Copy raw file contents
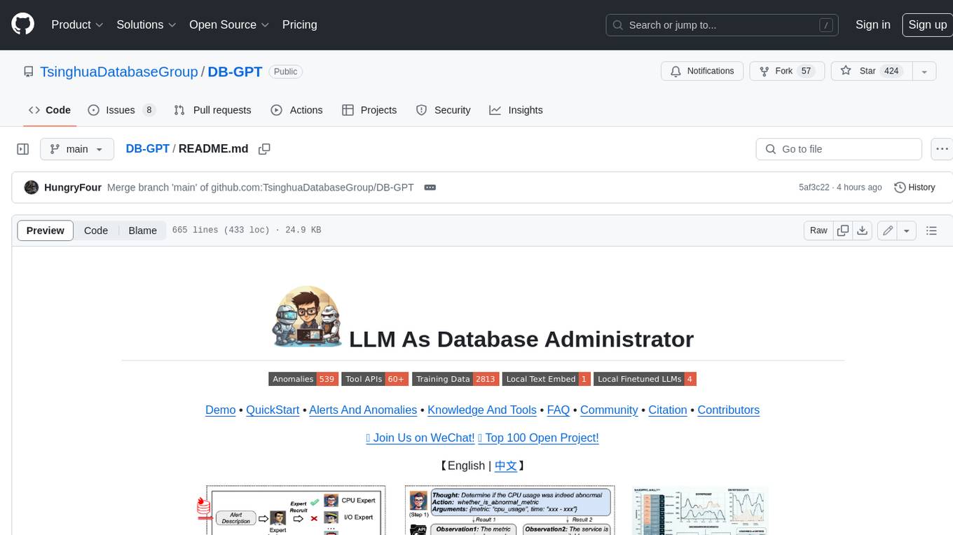 click(x=843, y=230)
